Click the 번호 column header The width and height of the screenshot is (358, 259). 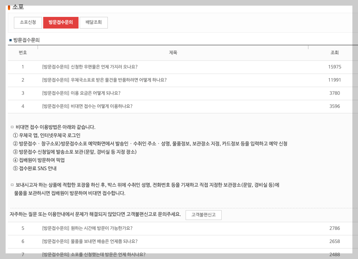pos(23,53)
